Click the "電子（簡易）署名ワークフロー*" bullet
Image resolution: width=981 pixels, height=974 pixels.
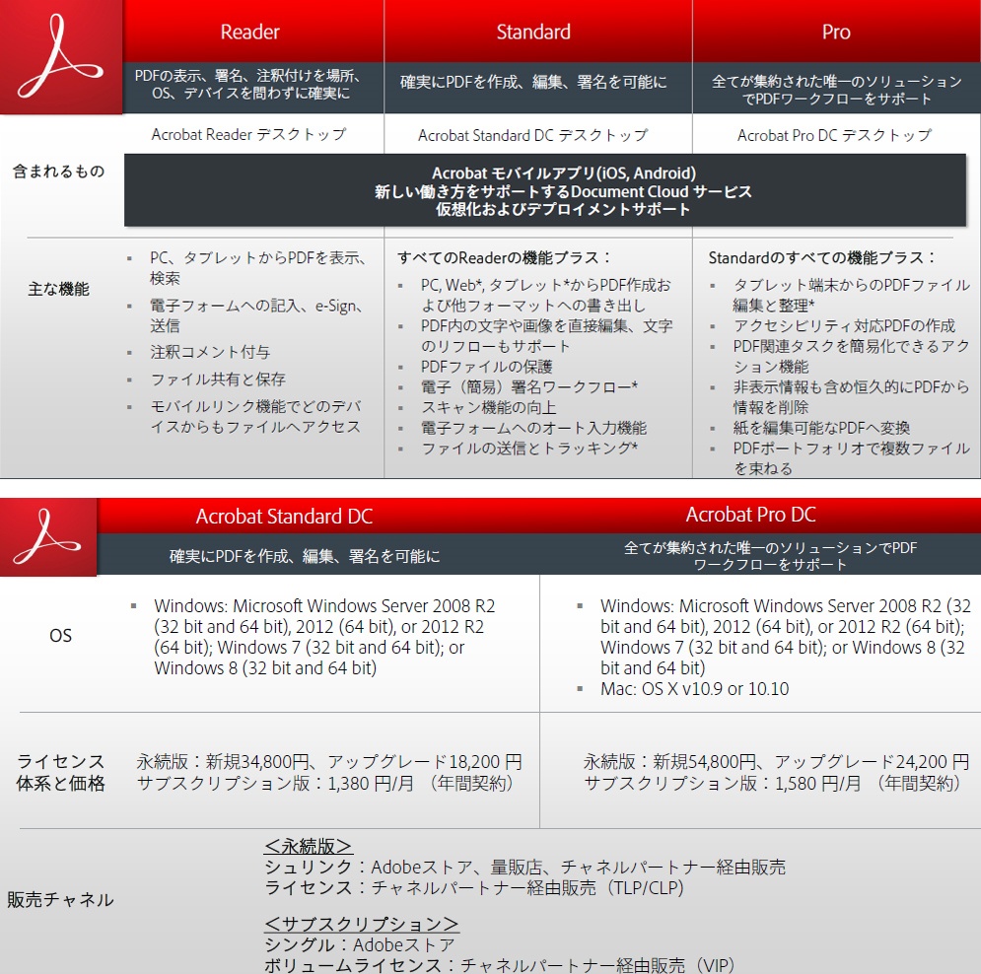[529, 386]
